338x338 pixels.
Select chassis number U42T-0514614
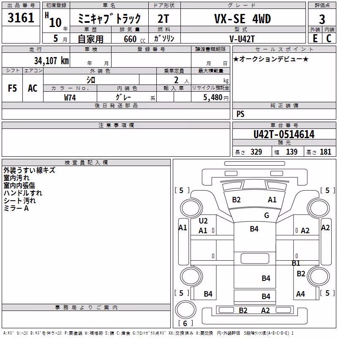[x=284, y=134]
